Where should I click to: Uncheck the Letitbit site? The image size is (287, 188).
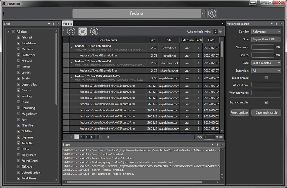(19, 73)
